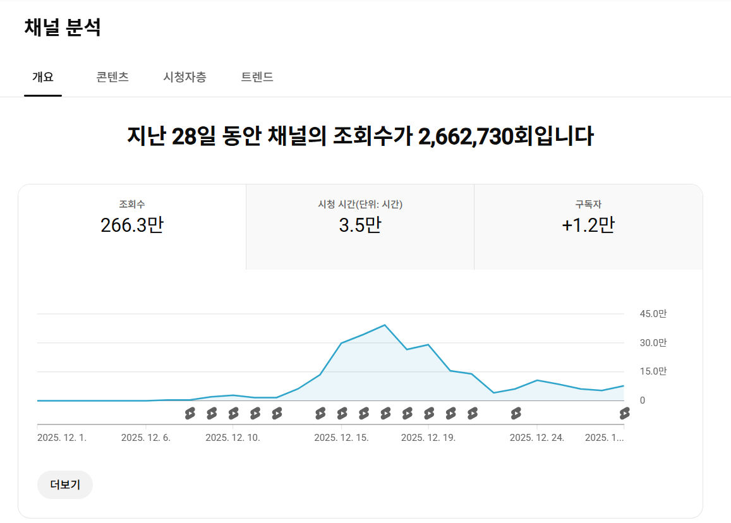Switch to the 구독자 +1.2만 metric card
Screen dimensions: 731x523
(x=588, y=218)
